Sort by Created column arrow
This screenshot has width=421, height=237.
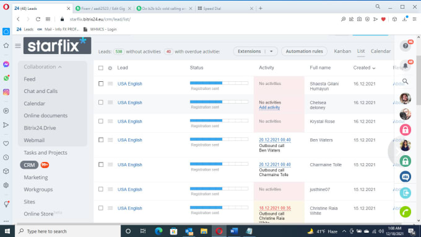pyautogui.click(x=374, y=68)
